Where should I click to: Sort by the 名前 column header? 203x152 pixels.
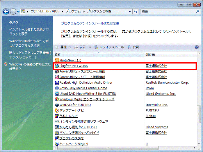[x=99, y=55]
